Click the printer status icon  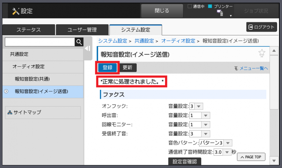[220, 13]
